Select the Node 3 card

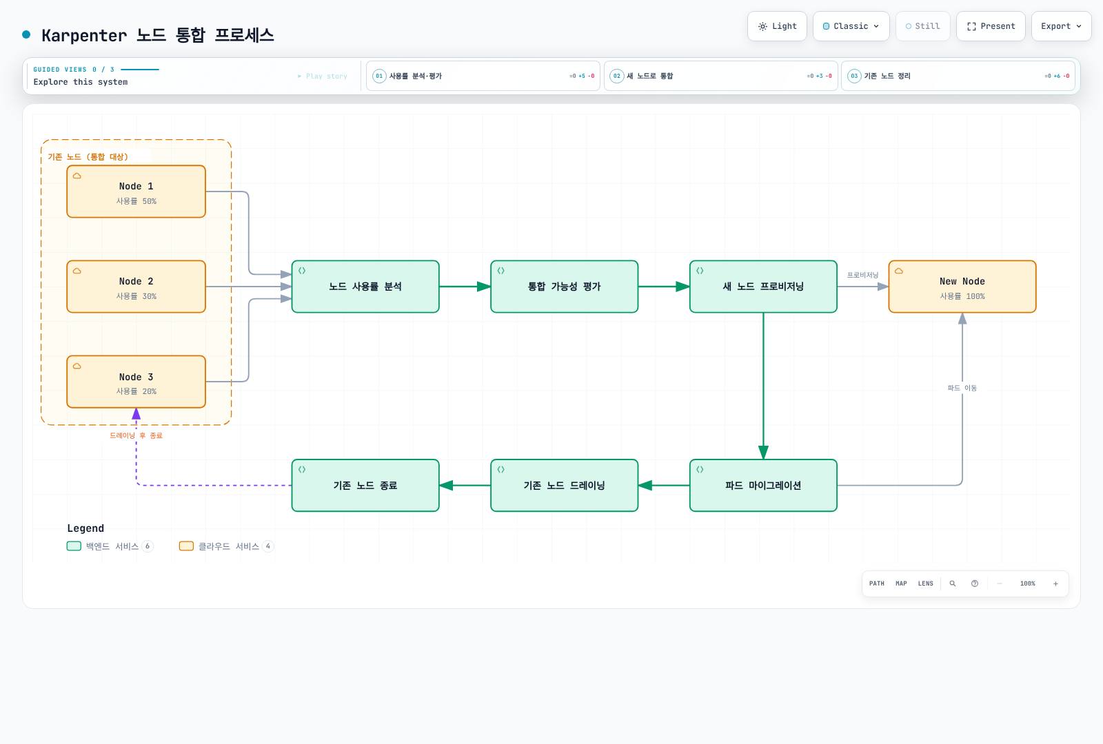(136, 382)
